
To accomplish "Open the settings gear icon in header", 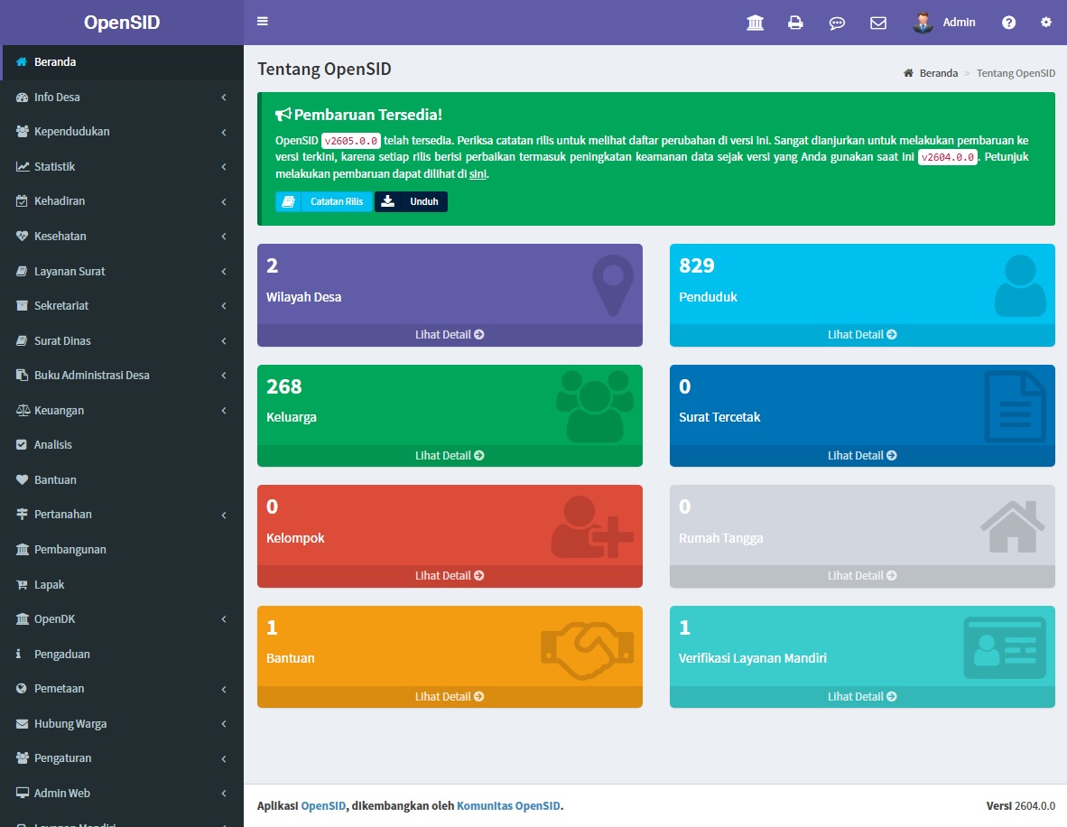I will click(x=1046, y=23).
